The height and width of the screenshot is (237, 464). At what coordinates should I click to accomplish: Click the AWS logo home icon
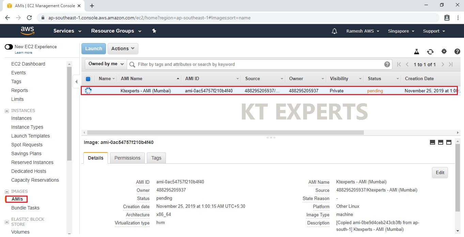tap(27, 31)
